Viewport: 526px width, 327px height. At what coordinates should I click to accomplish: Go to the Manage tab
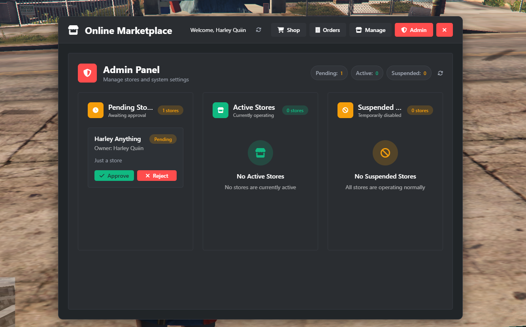coord(370,30)
